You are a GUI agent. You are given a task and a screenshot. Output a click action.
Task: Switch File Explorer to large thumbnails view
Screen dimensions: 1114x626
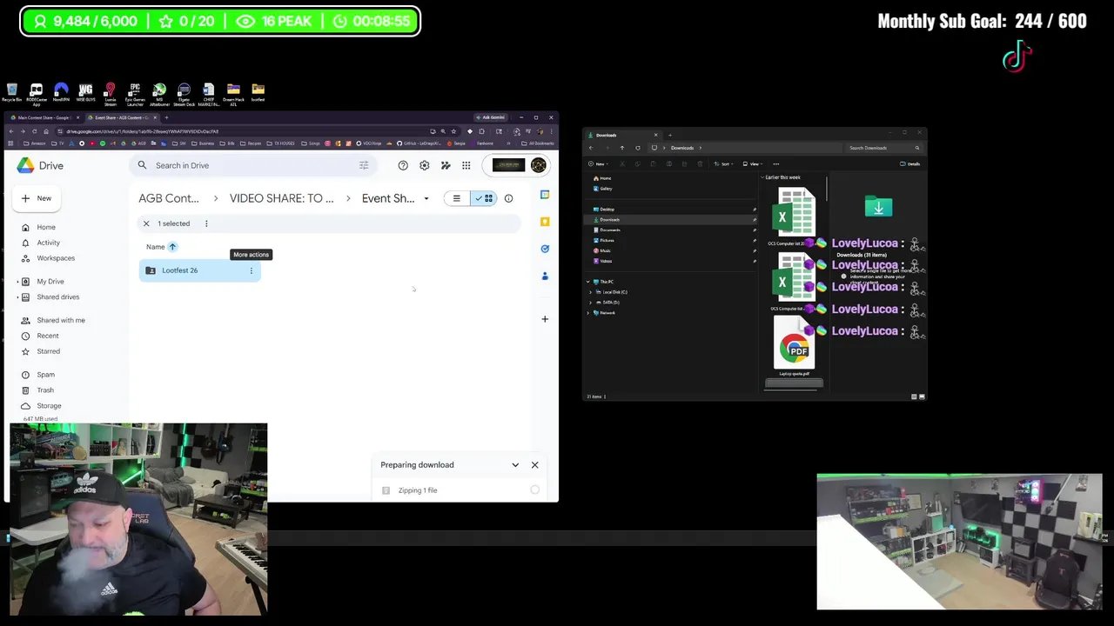click(x=923, y=396)
